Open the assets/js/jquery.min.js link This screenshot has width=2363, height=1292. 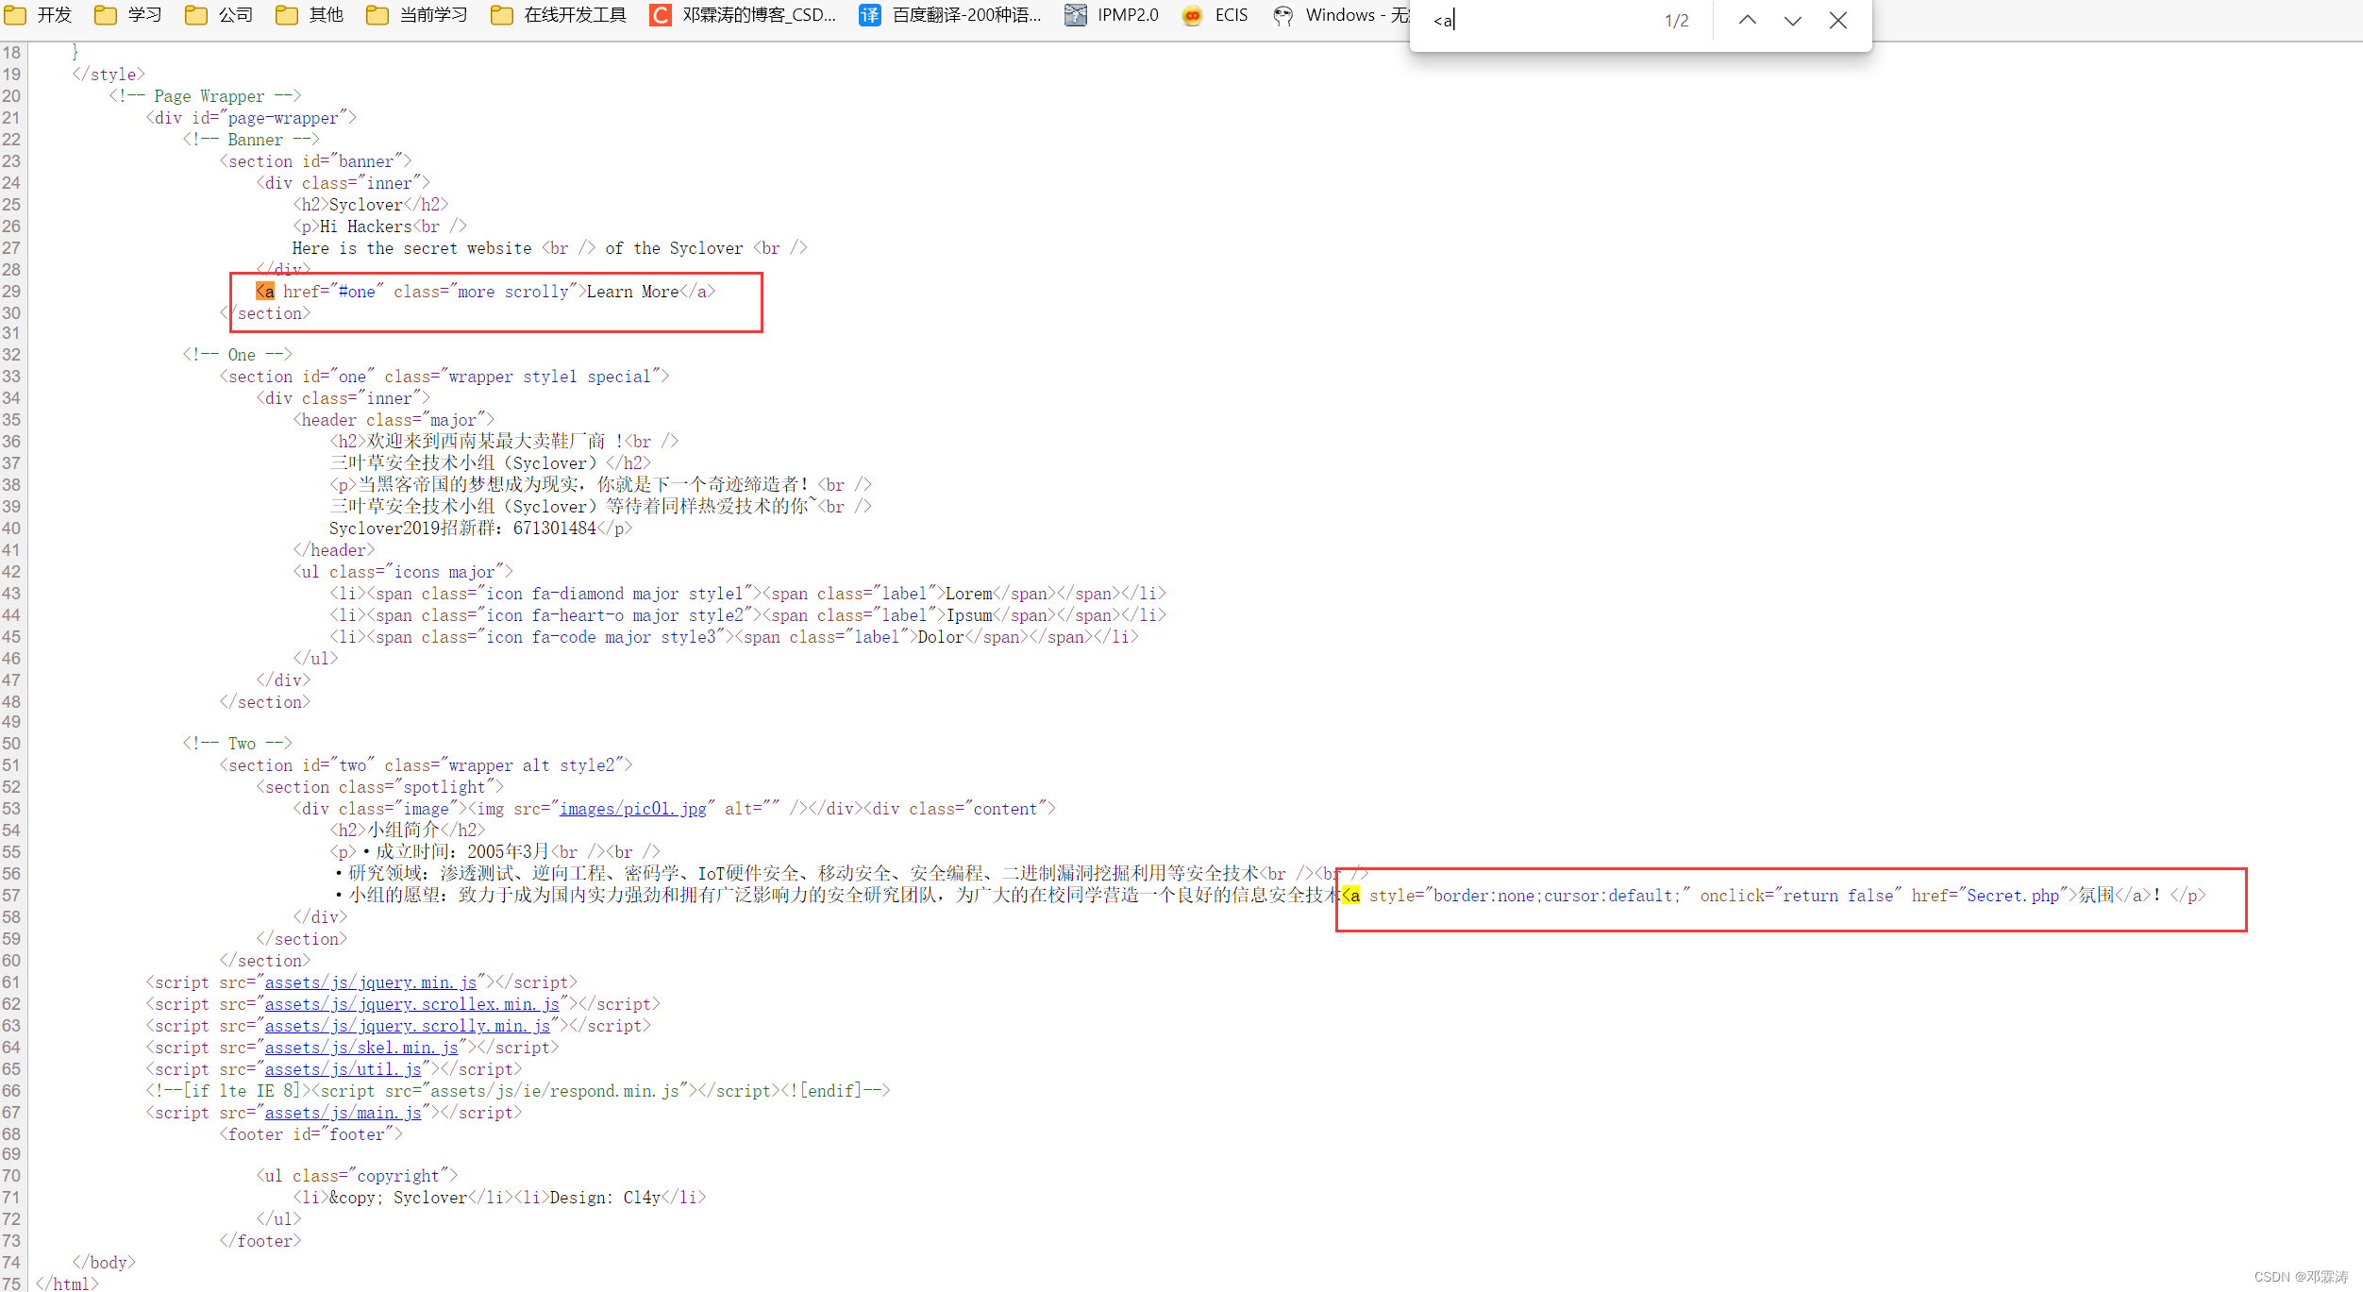[372, 982]
